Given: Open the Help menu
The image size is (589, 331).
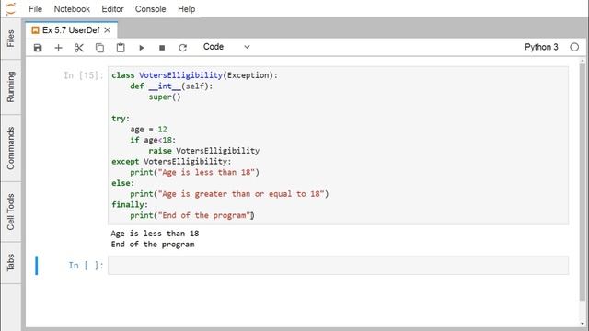Looking at the screenshot, I should pyautogui.click(x=186, y=9).
